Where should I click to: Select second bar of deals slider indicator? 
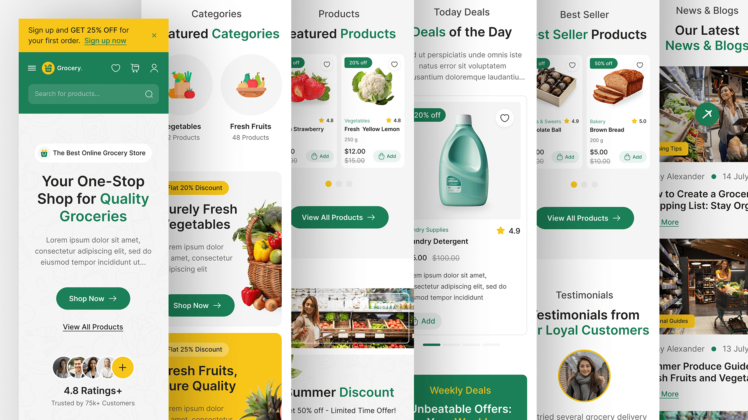point(452,345)
